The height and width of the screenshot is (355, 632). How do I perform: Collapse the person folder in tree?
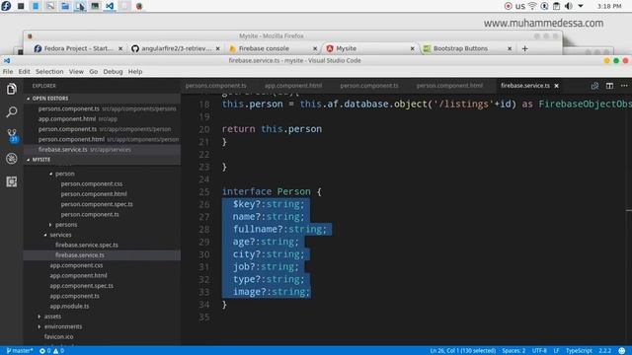[64, 174]
